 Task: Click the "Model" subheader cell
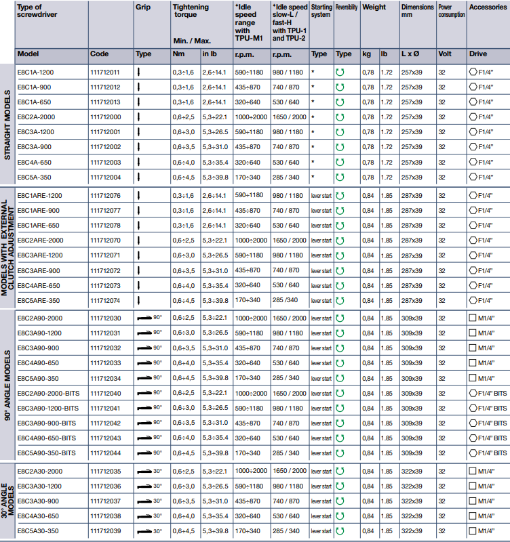coord(28,54)
